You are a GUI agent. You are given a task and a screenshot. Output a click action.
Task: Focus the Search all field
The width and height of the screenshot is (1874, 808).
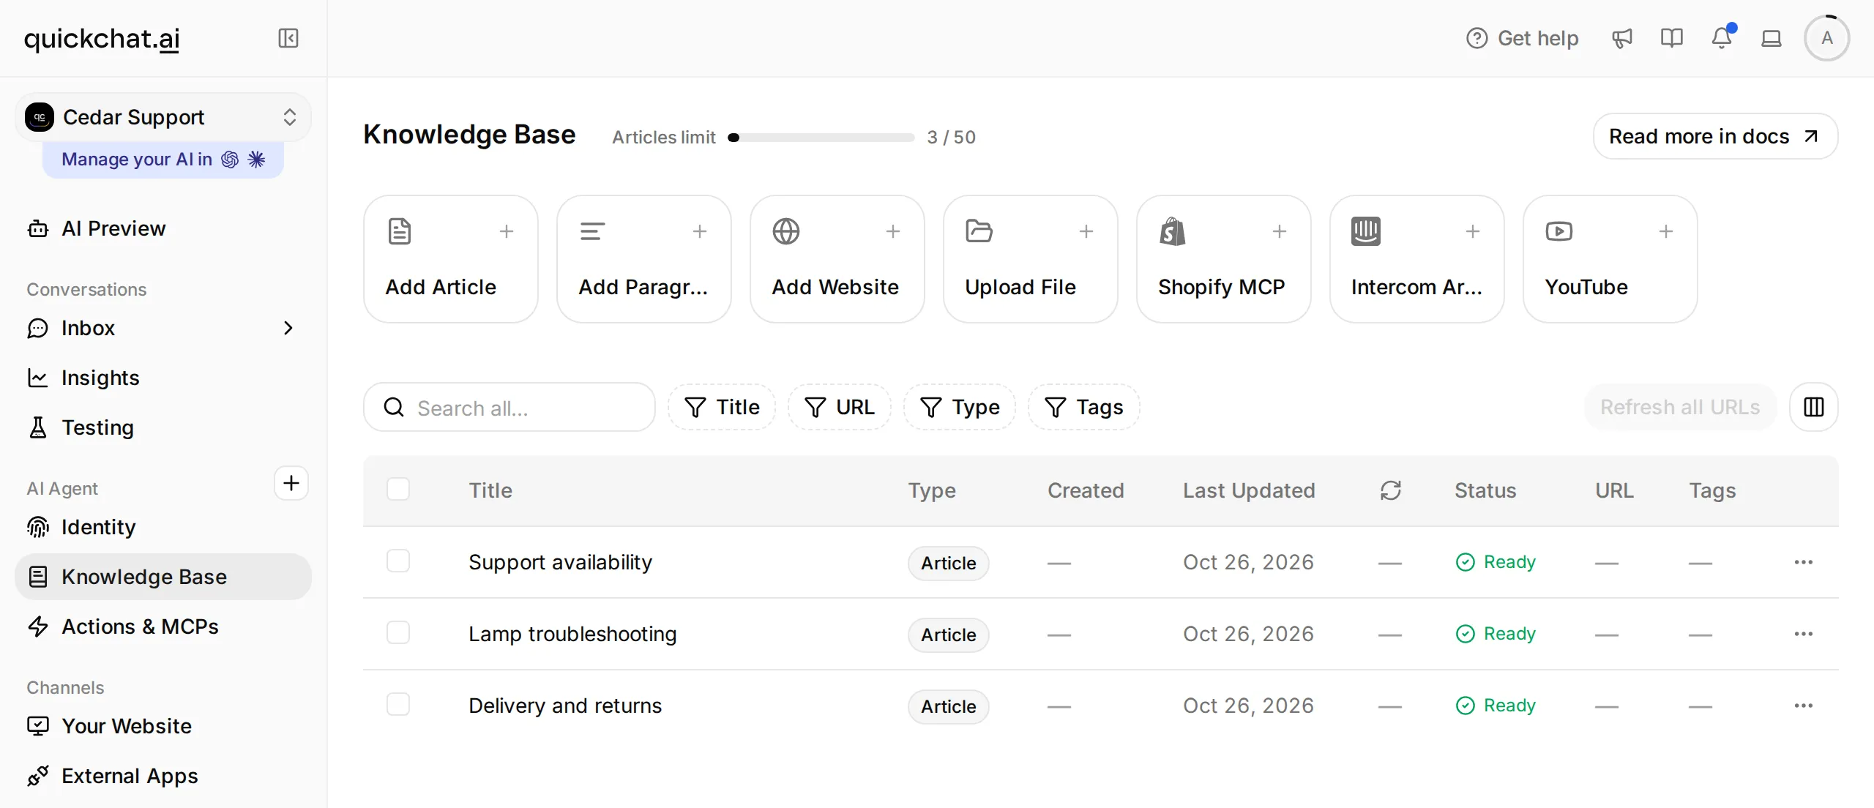509,407
